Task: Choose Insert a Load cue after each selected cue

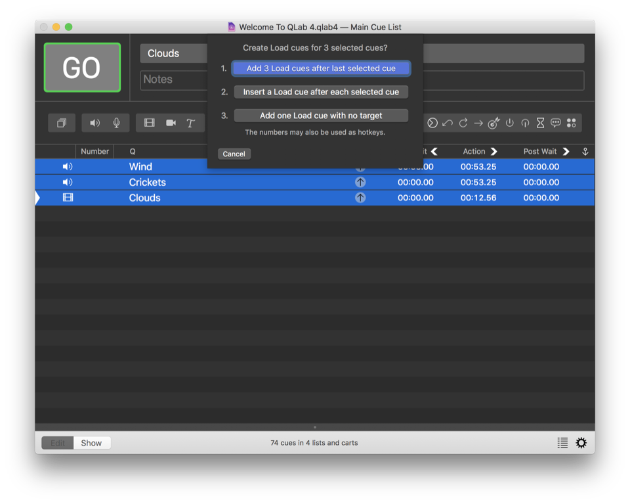Action: click(321, 92)
